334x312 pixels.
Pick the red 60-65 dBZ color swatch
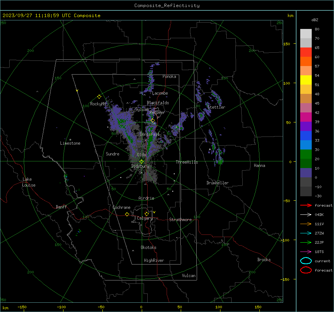click(x=306, y=52)
